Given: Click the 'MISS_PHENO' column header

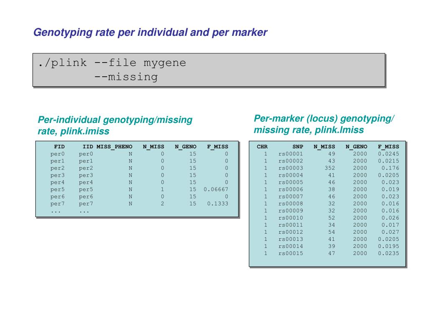Looking at the screenshot, I should click(114, 147).
